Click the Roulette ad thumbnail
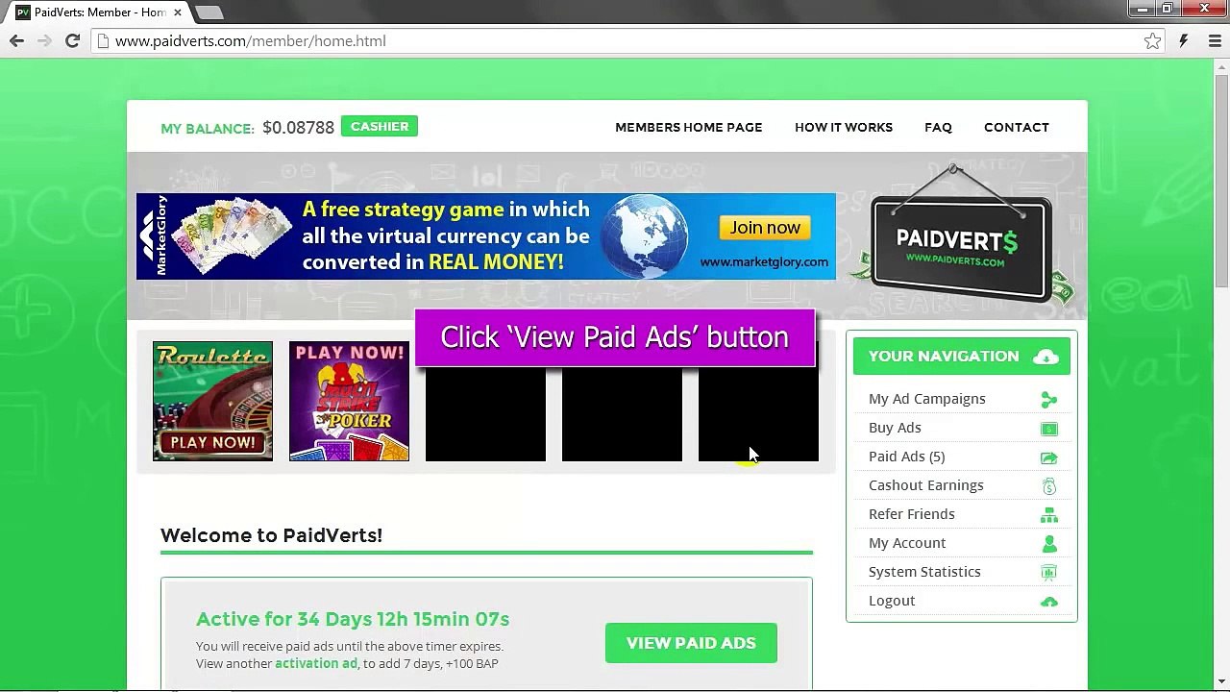1230x692 pixels. click(x=212, y=401)
